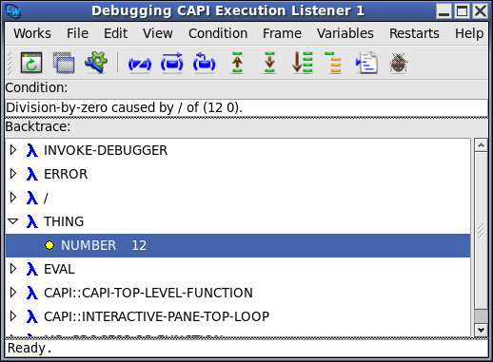The height and width of the screenshot is (362, 493).
Task: Click the backtrace tree orange-bars icon
Action: [x=333, y=63]
